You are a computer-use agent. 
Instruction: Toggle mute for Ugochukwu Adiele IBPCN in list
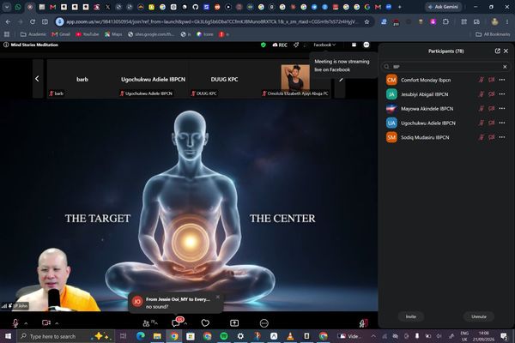coord(481,123)
